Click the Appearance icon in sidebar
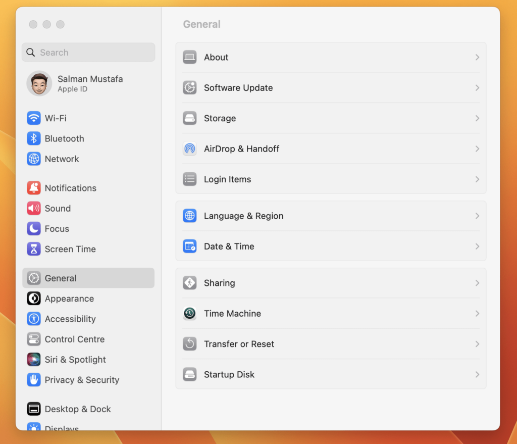The width and height of the screenshot is (517, 444). 34,299
